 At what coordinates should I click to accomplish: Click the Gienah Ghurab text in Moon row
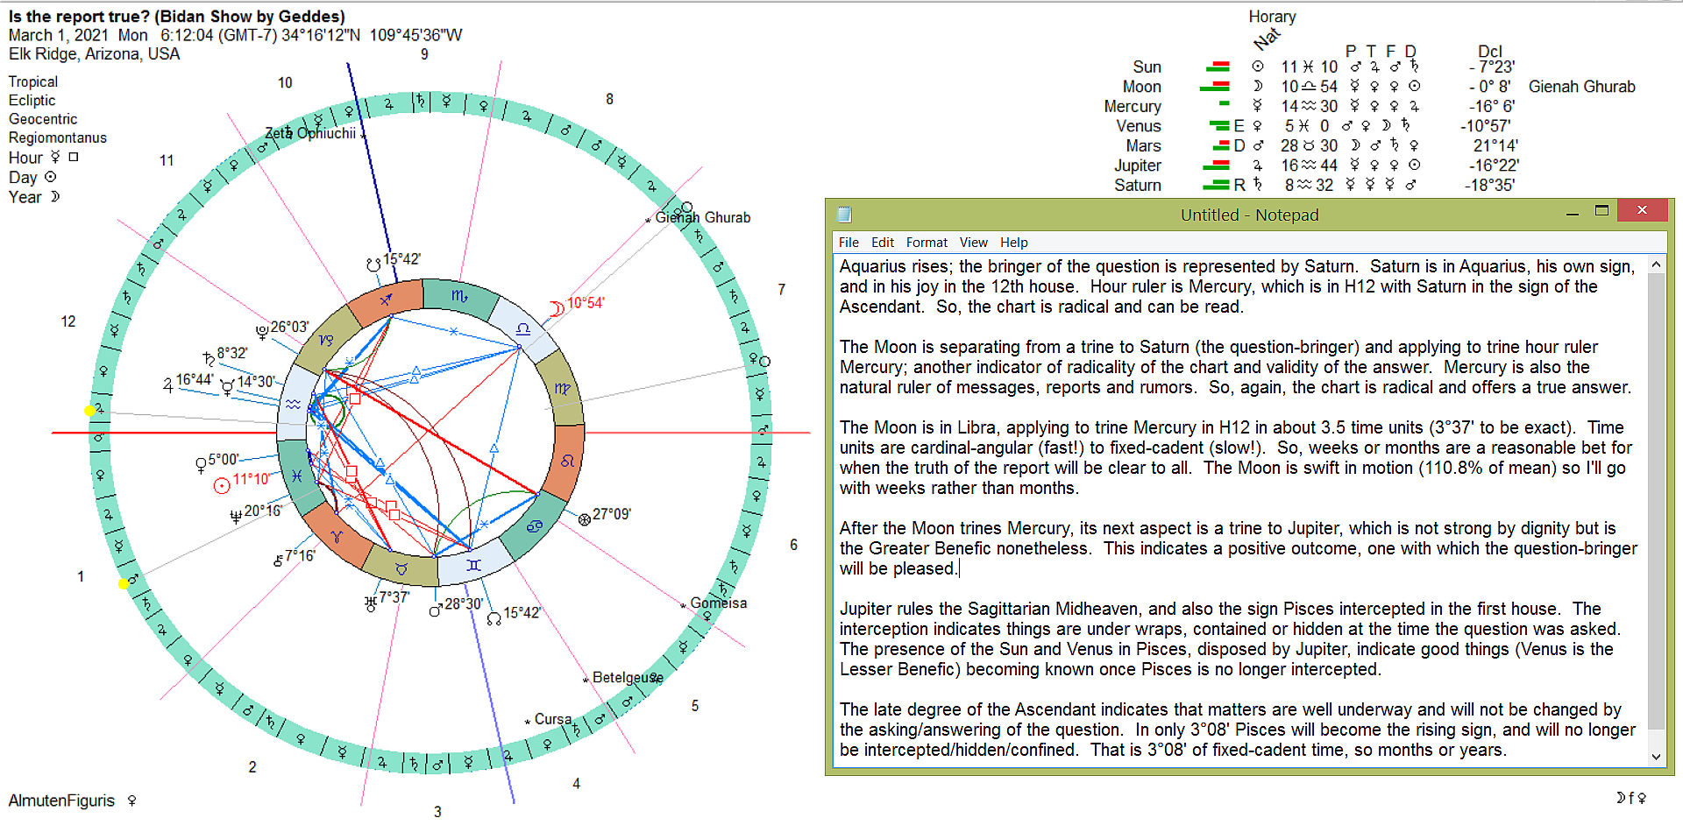1582,87
